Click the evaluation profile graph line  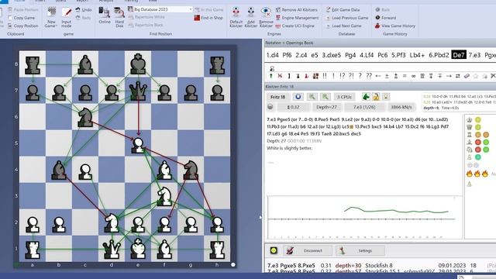pyautogui.click(x=395, y=210)
